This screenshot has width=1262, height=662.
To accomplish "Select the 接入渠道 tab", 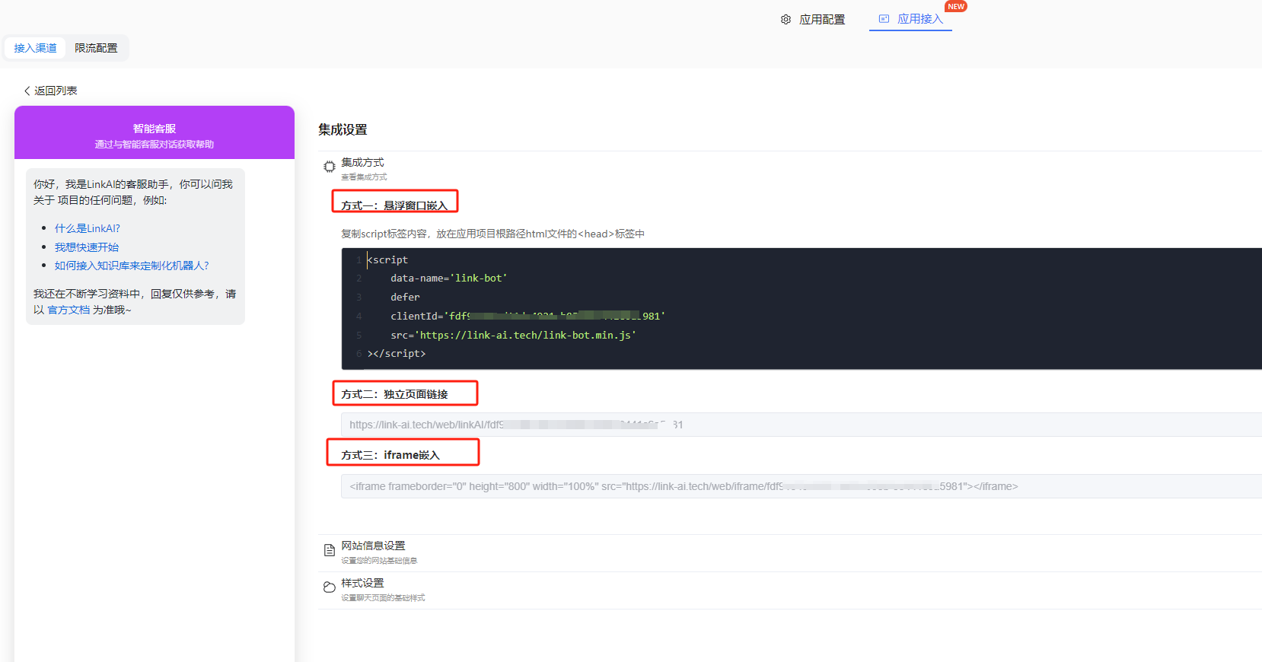I will (x=35, y=48).
